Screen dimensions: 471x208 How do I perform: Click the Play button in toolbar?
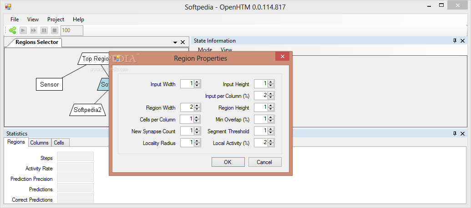[23, 30]
